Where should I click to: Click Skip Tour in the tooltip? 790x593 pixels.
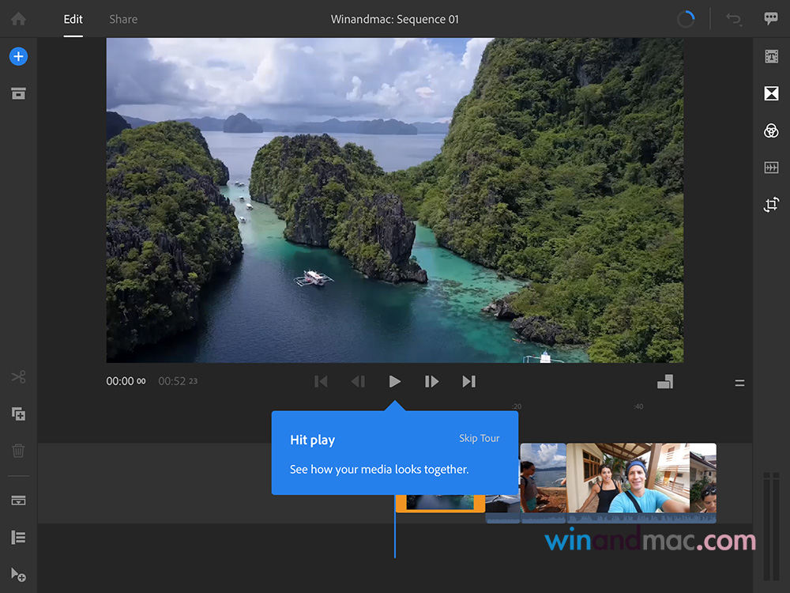click(479, 438)
